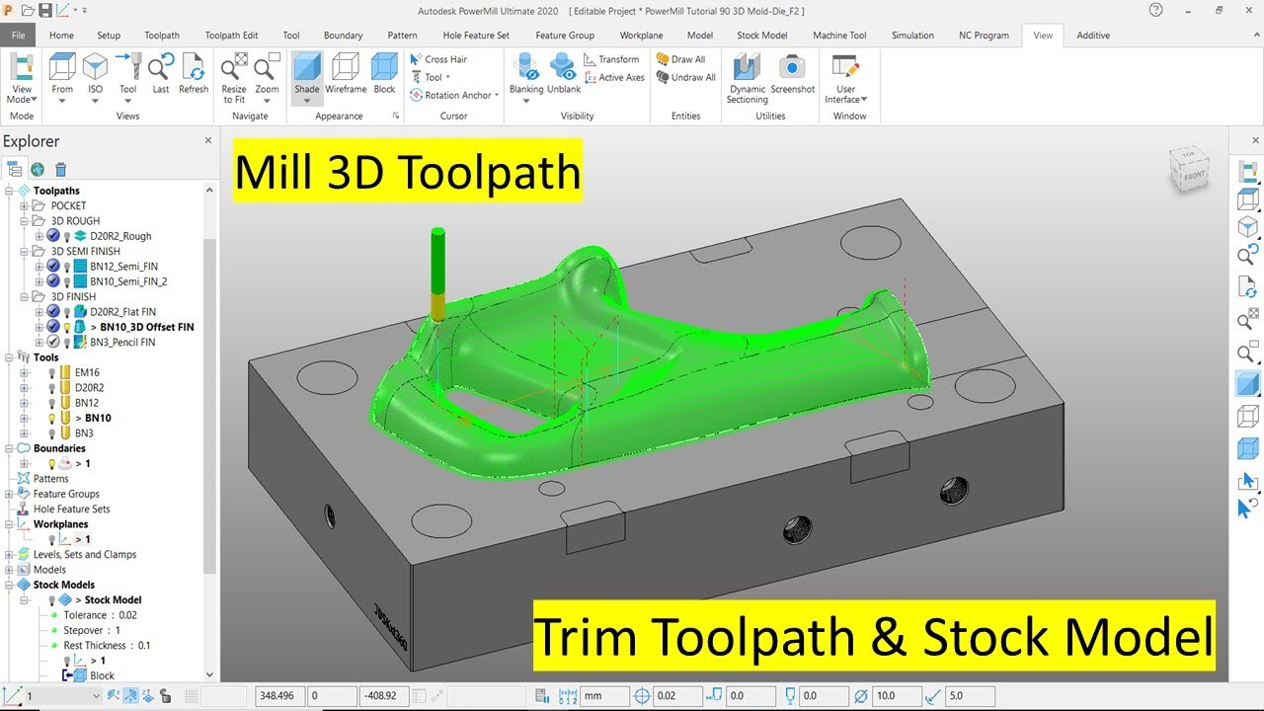Image resolution: width=1264 pixels, height=711 pixels.
Task: Expand the POCKET folder
Action: point(25,205)
